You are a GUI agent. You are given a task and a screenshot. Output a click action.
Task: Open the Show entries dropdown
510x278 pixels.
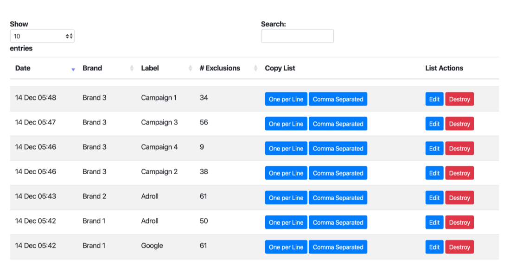(x=42, y=36)
